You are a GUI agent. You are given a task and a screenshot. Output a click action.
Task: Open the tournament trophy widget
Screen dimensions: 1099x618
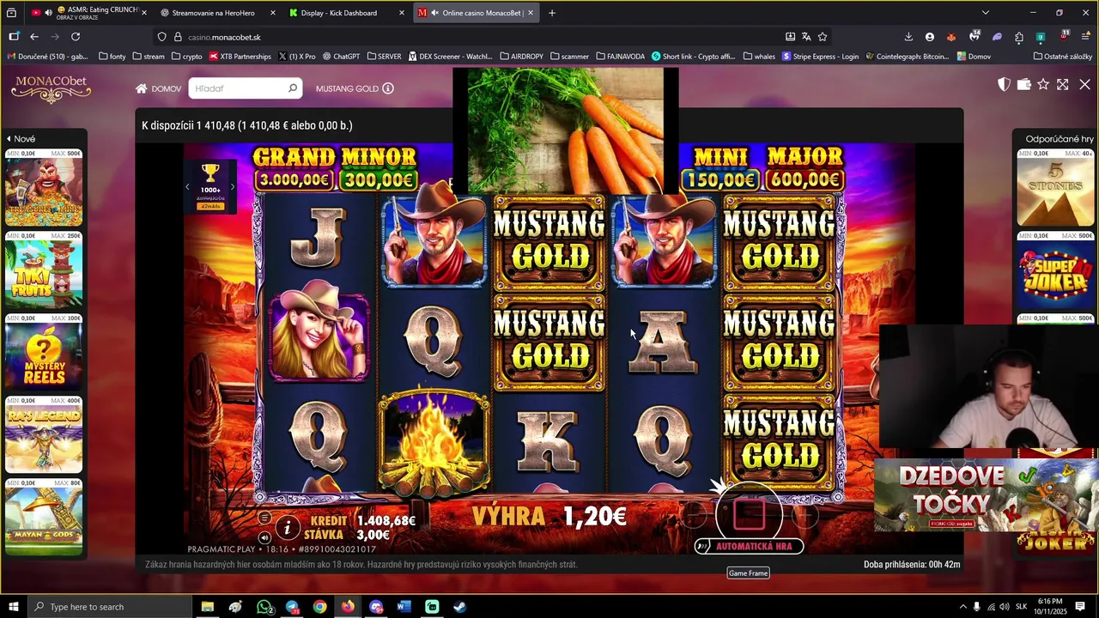coord(210,186)
